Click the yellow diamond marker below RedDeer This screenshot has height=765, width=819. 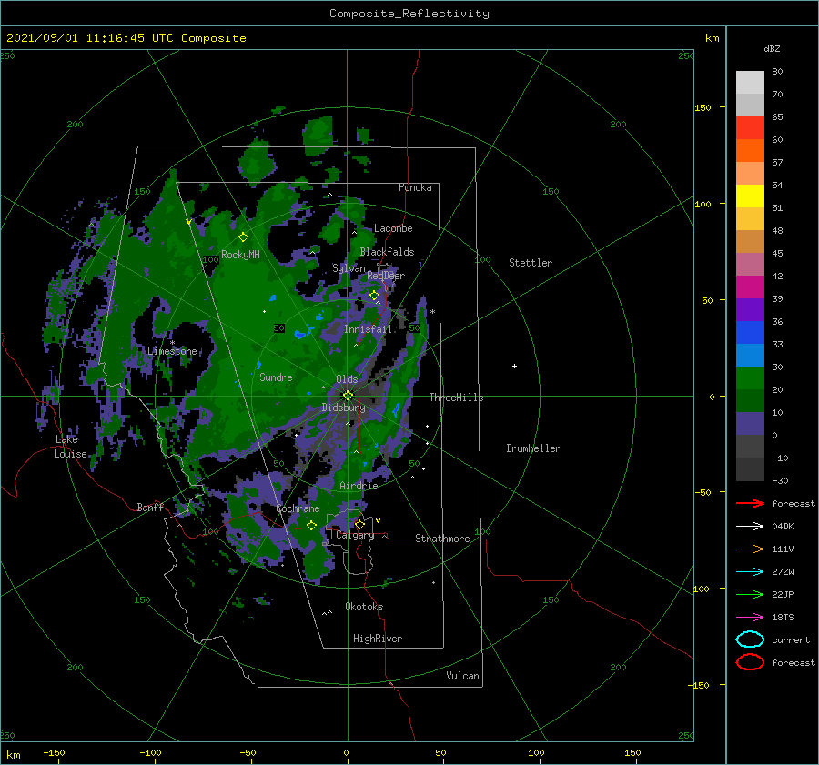point(374,296)
